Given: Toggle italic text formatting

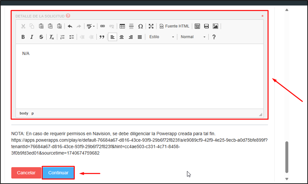Looking at the screenshot, I should 32,37.
